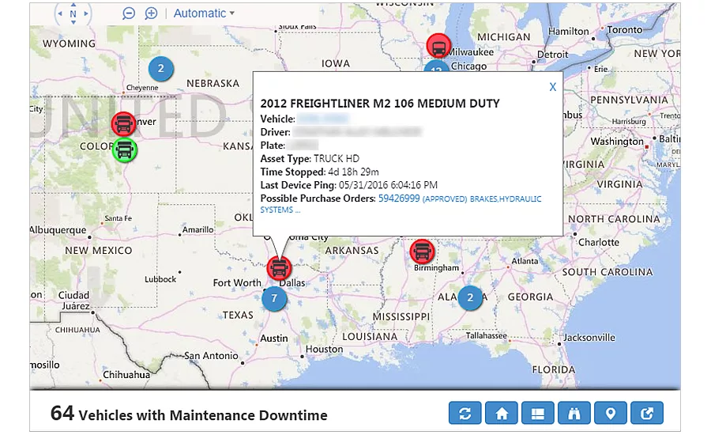This screenshot has height=435, width=711.
Task: Click 'Asset Type: TRUCK HD' text
Action: click(310, 159)
